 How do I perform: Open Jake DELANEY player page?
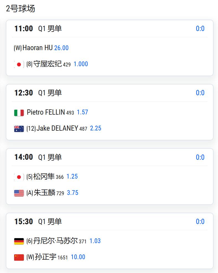[57, 128]
